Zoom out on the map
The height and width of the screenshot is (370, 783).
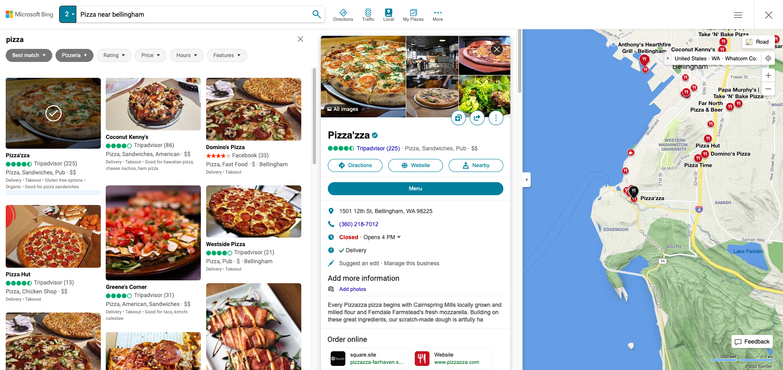(768, 89)
